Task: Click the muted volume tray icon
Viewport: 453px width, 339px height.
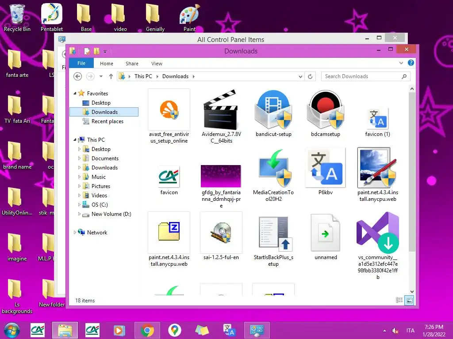Action: coord(395,331)
